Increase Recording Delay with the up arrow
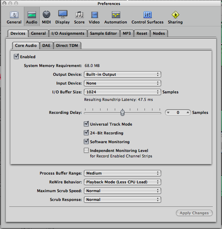This screenshot has width=222, height=229. tap(188, 113)
